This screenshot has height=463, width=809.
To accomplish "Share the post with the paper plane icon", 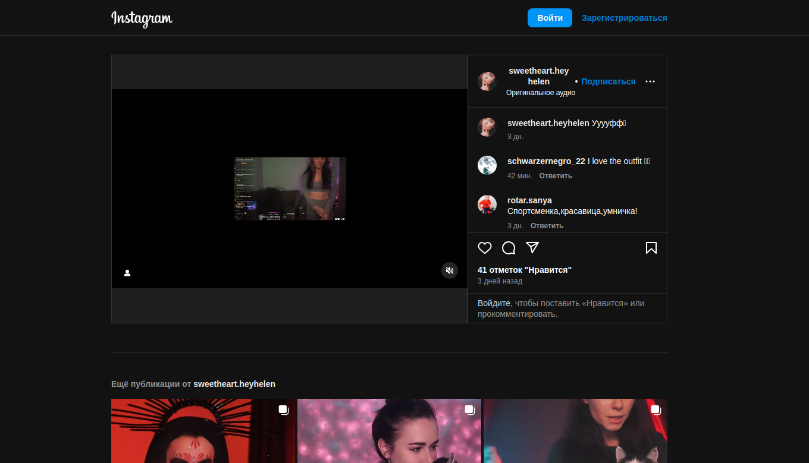I will (532, 248).
